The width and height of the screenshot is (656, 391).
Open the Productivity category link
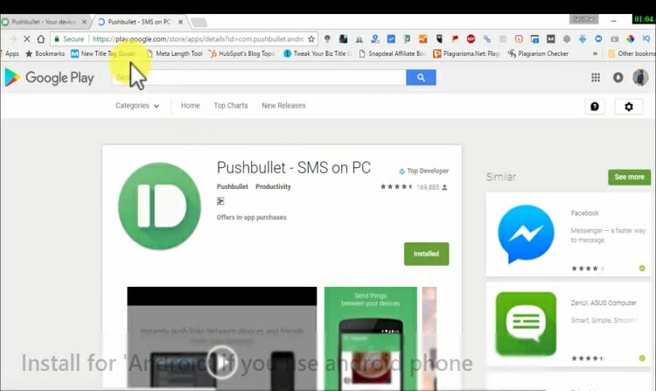point(273,186)
